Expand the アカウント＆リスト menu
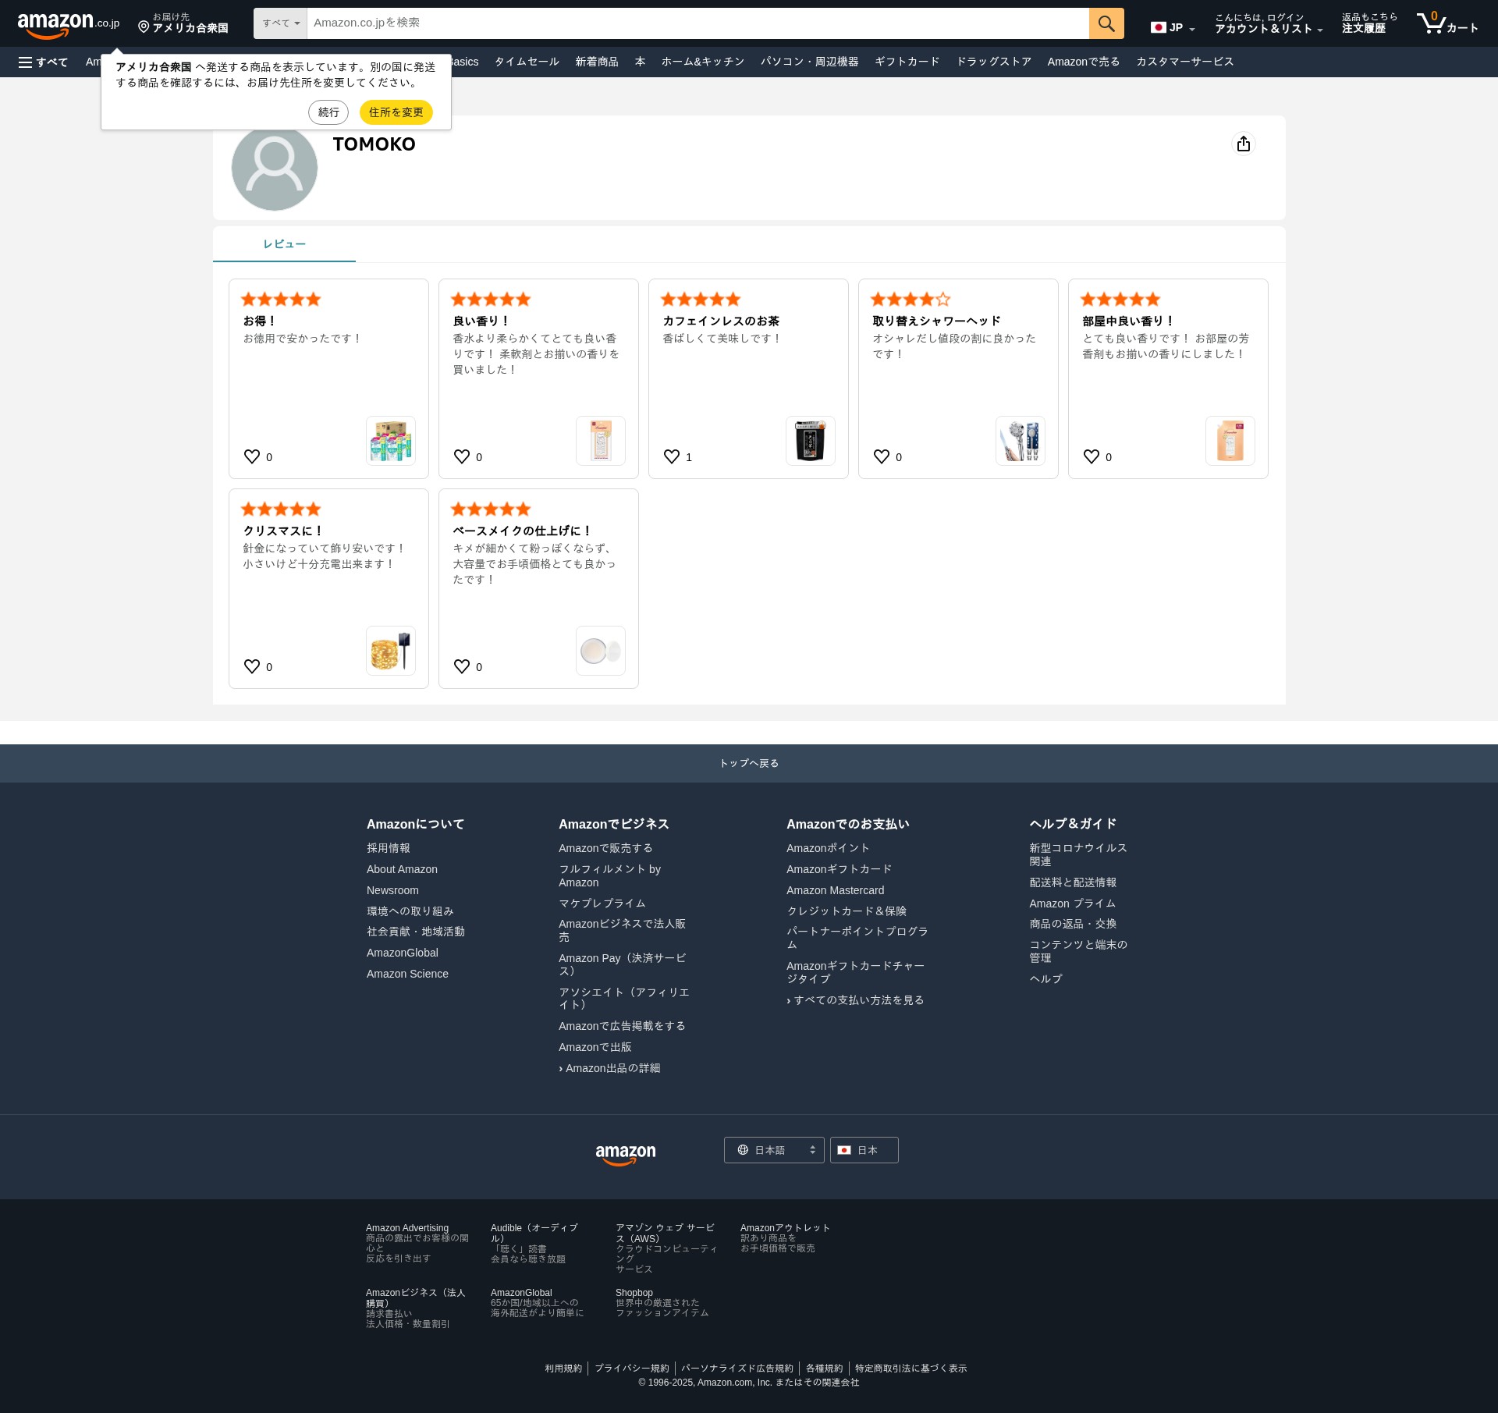Image resolution: width=1498 pixels, height=1413 pixels. click(x=1269, y=23)
